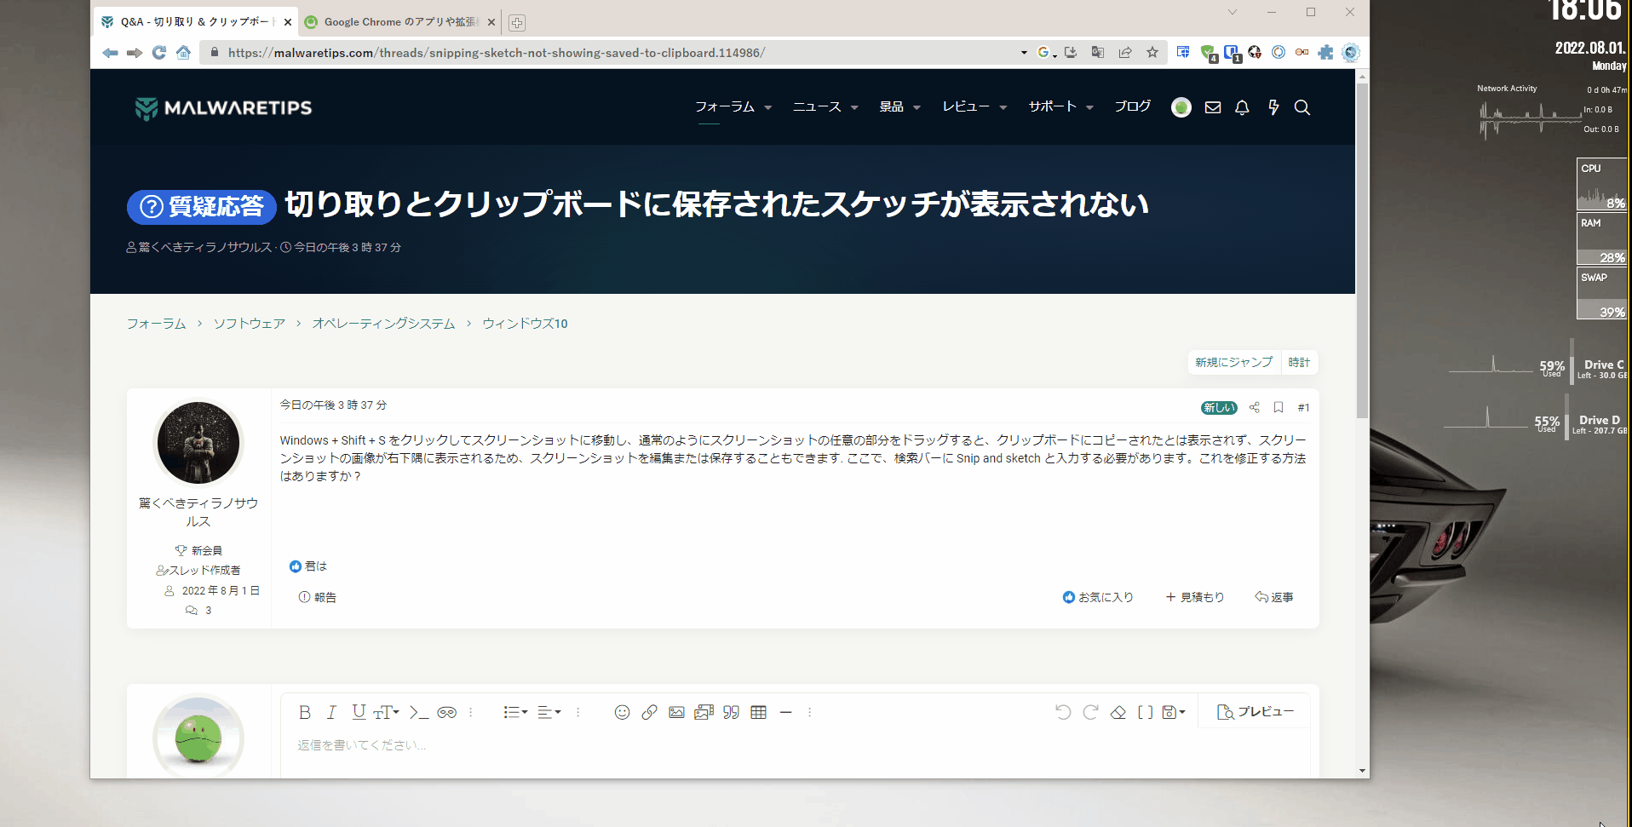This screenshot has height=827, width=1632.
Task: Report the post with the 報告 link
Action: [x=318, y=598]
